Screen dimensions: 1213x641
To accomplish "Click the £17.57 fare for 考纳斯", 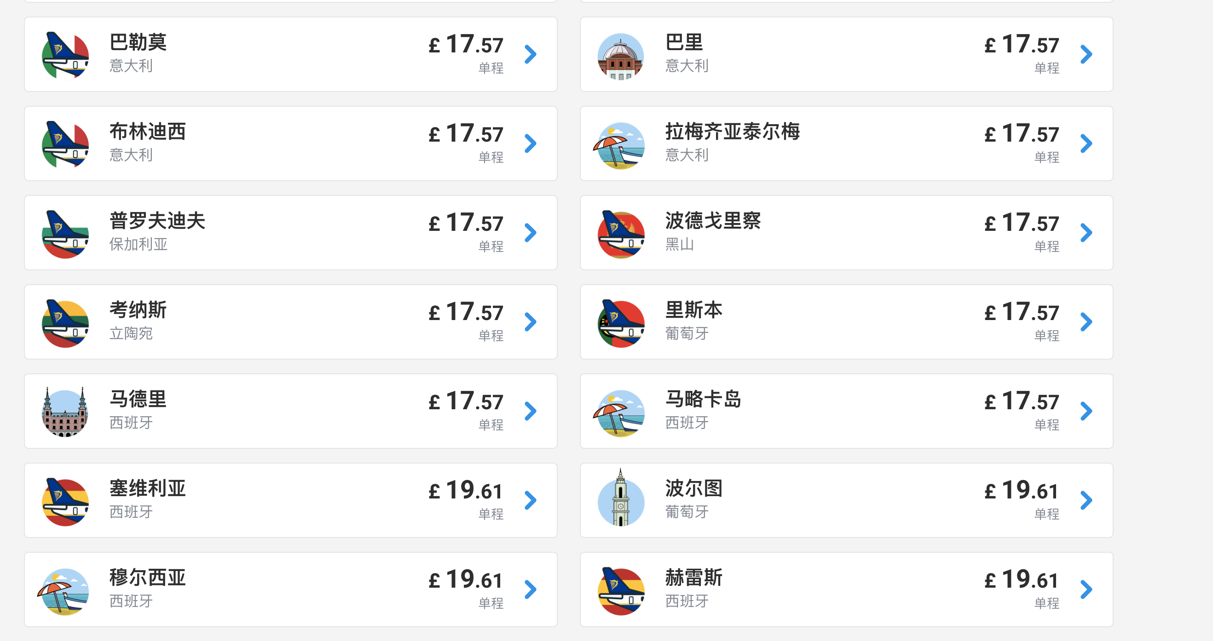I will click(x=466, y=312).
